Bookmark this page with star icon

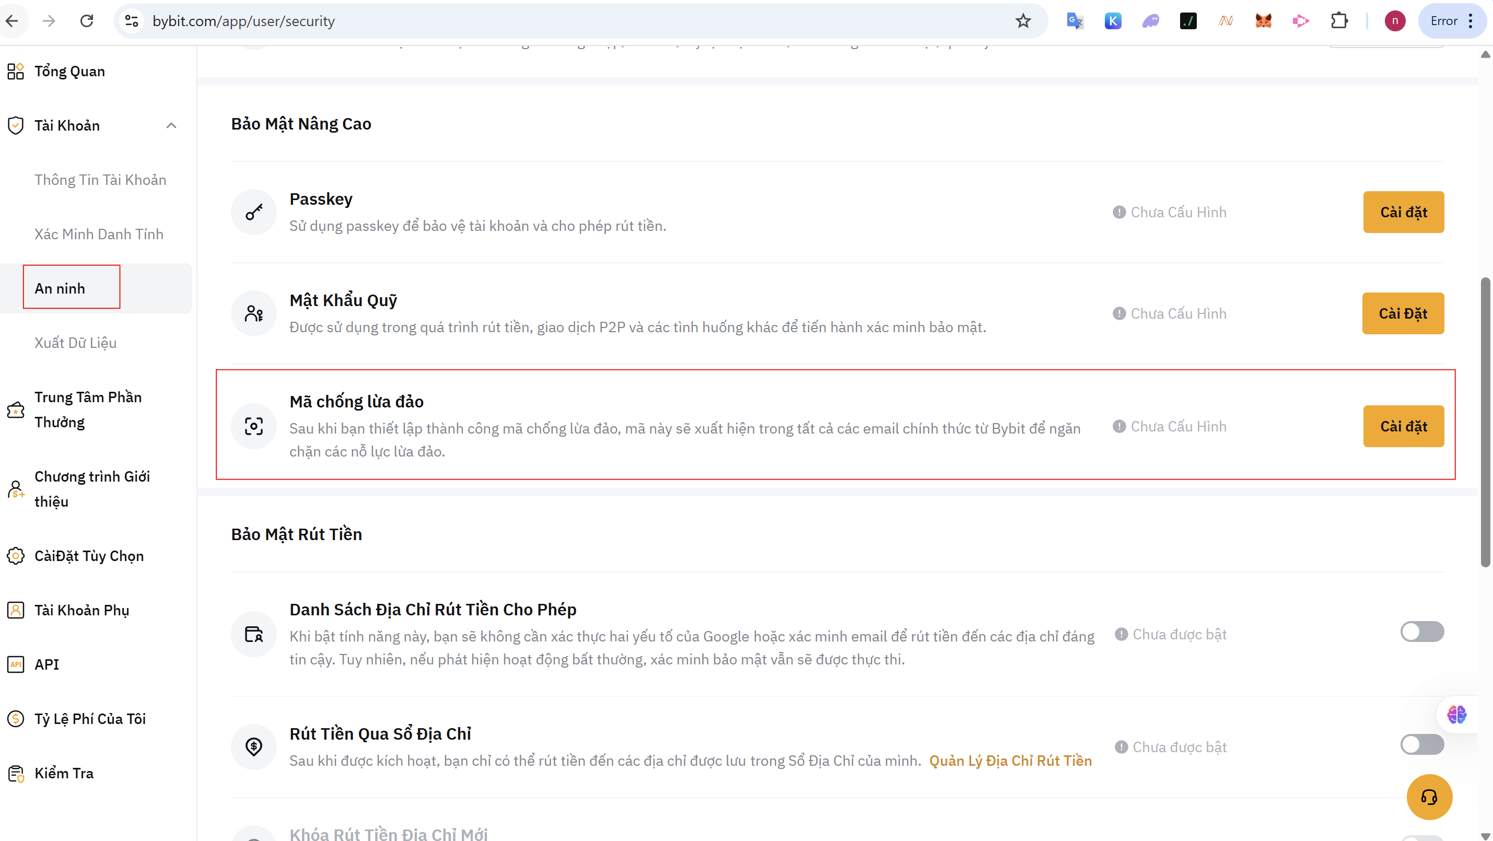[1023, 21]
